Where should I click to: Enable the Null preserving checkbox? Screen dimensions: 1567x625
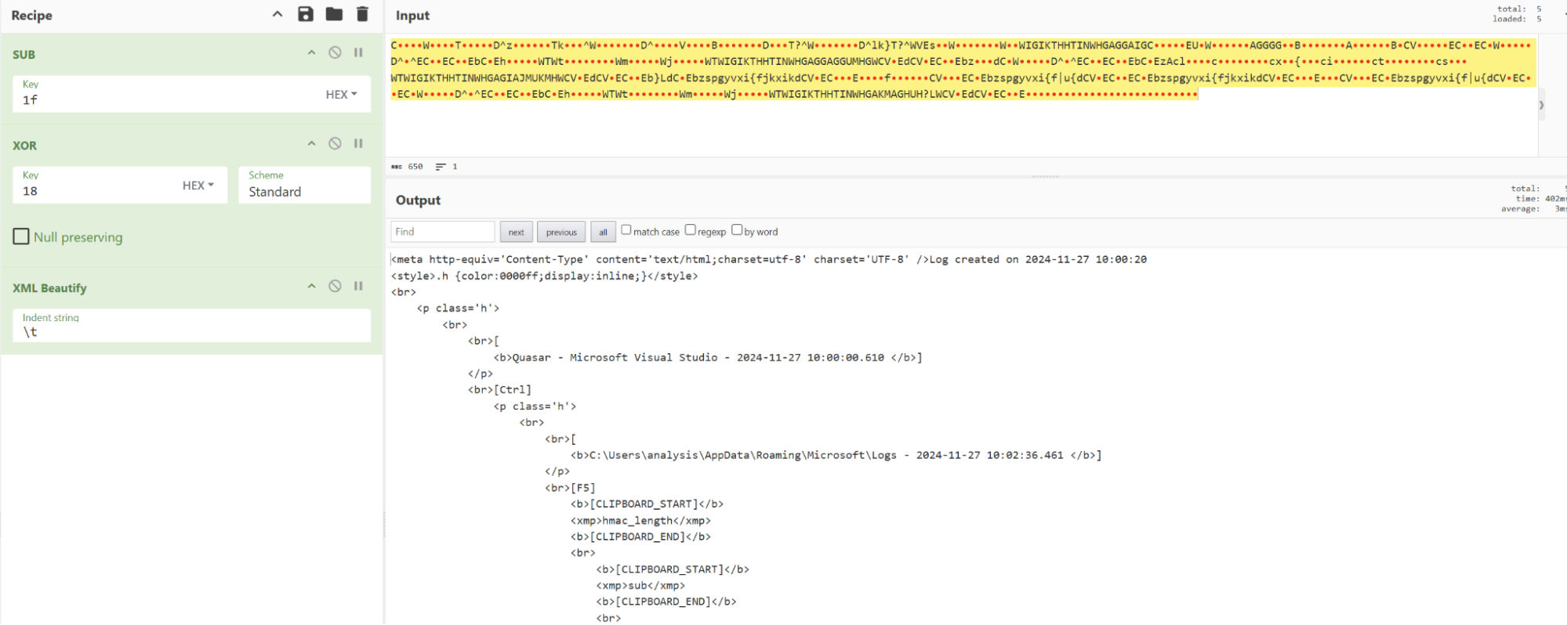[x=21, y=237]
